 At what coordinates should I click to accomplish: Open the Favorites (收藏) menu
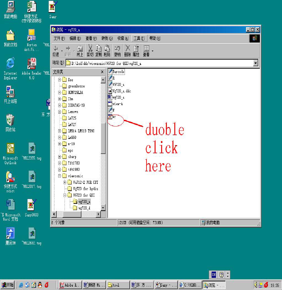123,38
